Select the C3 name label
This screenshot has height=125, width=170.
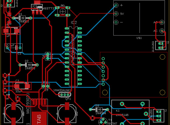pyautogui.click(x=17, y=81)
